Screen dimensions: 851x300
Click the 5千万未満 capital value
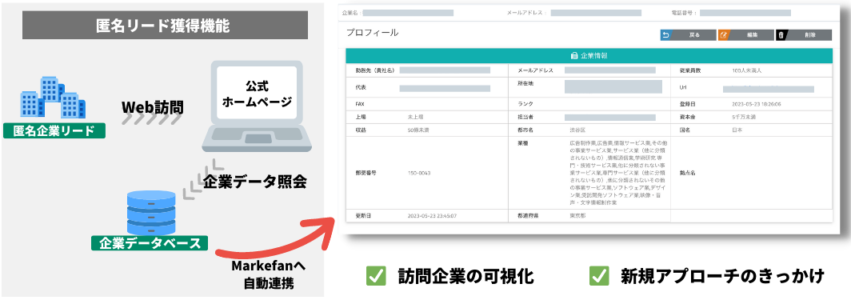click(x=744, y=117)
